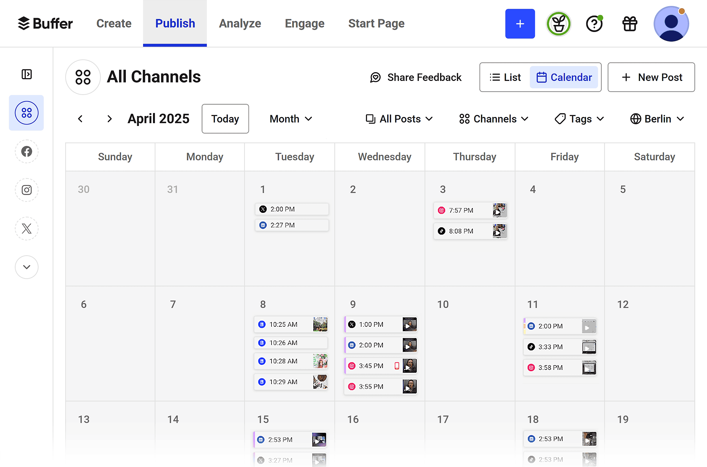This screenshot has width=707, height=467.
Task: Expand the Month view dropdown
Action: pyautogui.click(x=290, y=119)
